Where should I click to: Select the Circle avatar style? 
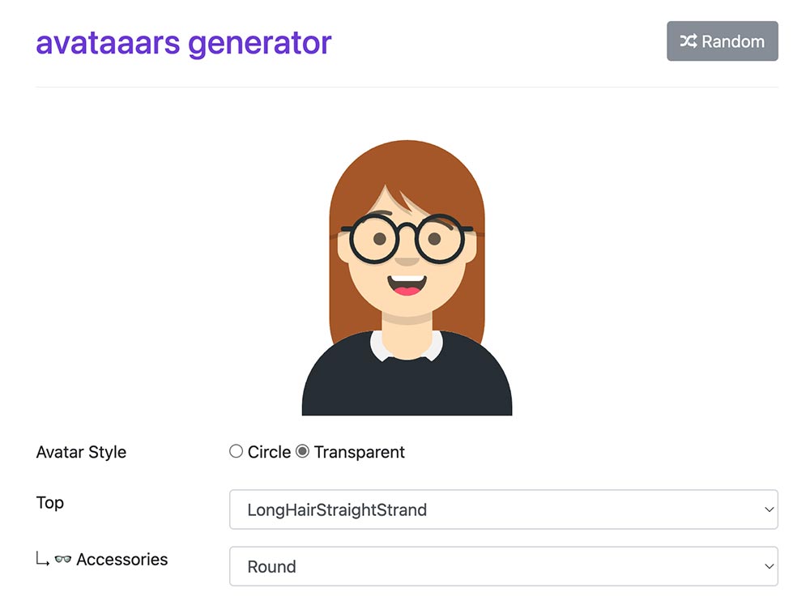coord(236,451)
